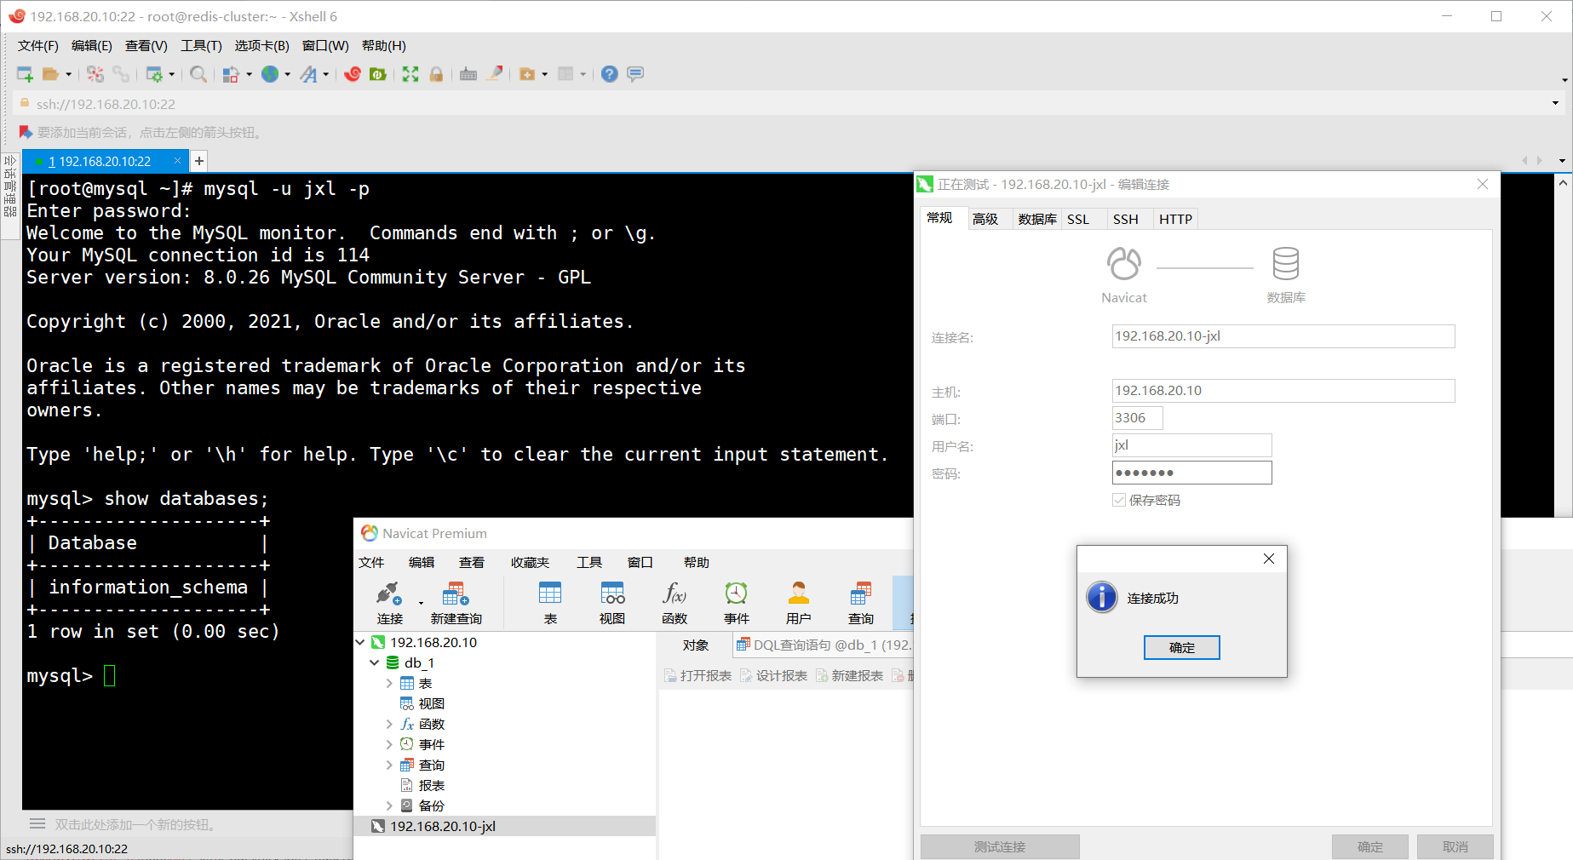Viewport: 1573px width, 860px height.
Task: Open Xshell 文件(F) menu
Action: pyautogui.click(x=38, y=46)
